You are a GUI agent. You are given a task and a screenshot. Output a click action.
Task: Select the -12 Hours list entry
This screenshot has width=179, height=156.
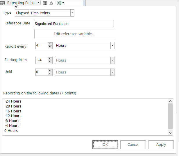(13, 116)
